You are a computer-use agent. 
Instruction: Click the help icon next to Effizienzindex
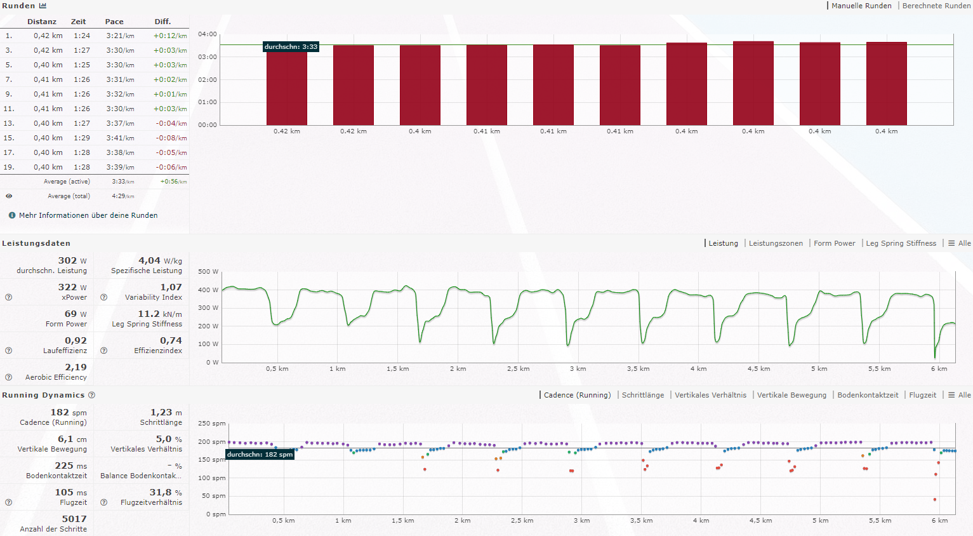(x=104, y=351)
